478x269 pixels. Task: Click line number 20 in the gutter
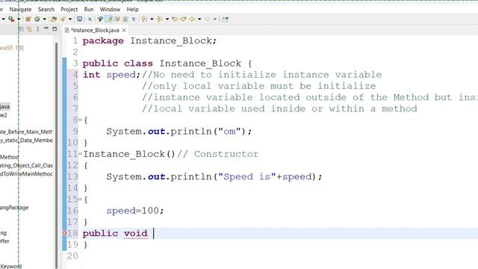pos(72,256)
